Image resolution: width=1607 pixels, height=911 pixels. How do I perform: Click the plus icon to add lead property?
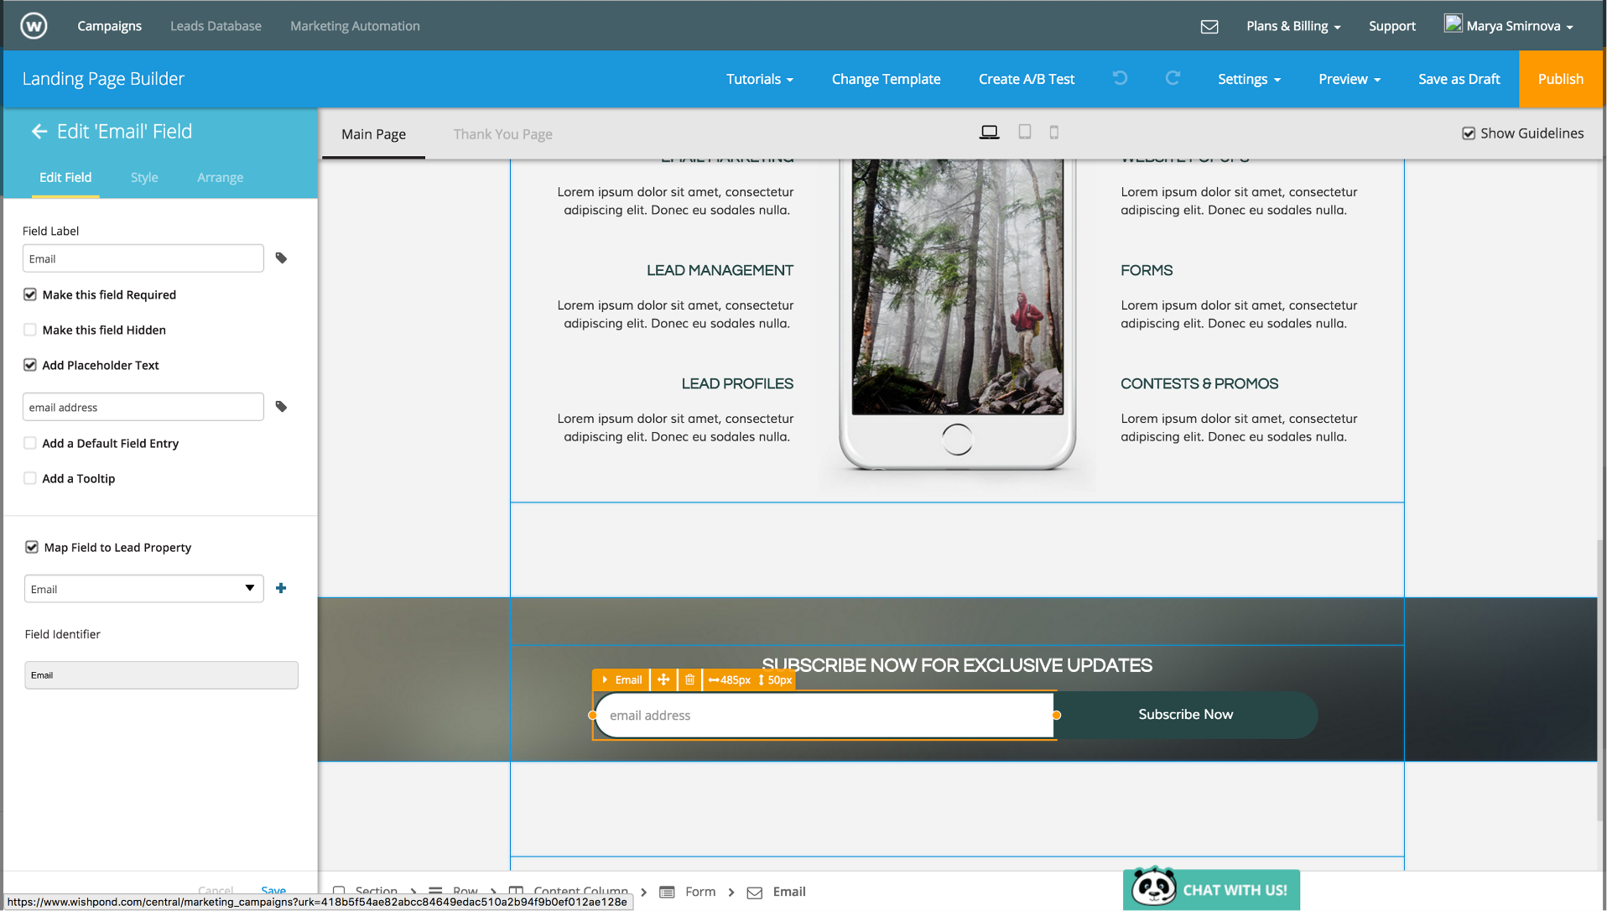tap(281, 588)
